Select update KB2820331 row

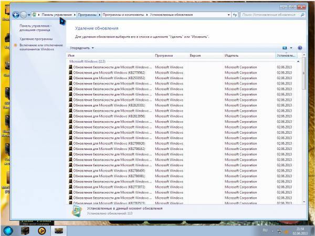(183, 105)
